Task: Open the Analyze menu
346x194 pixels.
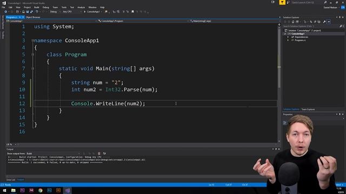Action: (x=81, y=7)
